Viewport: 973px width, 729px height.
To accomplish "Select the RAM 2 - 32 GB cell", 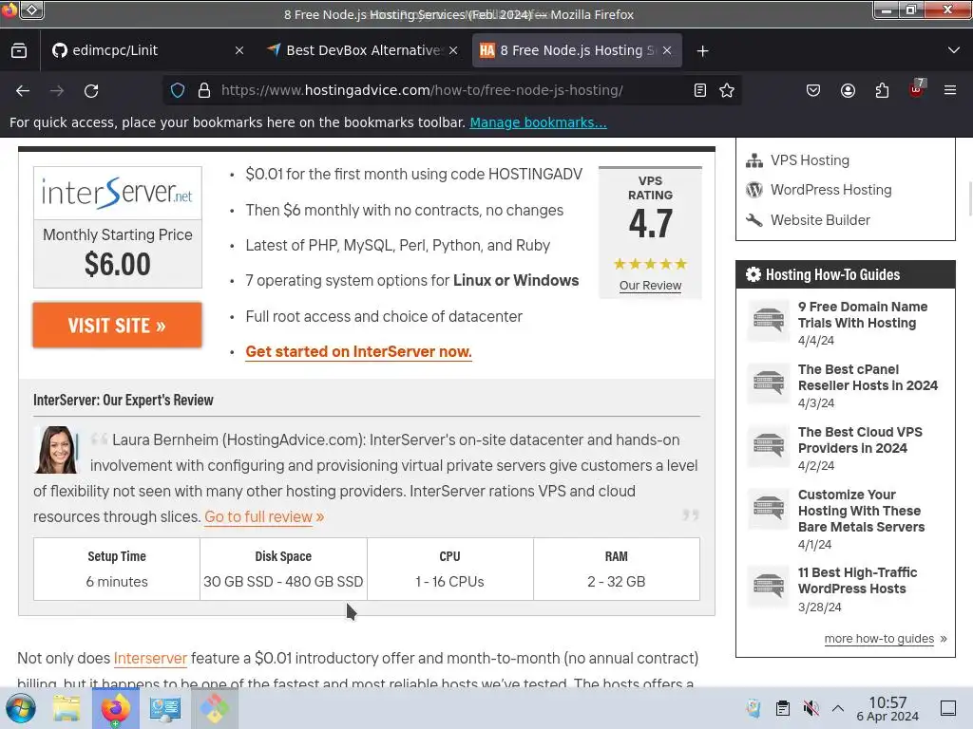I will [616, 570].
